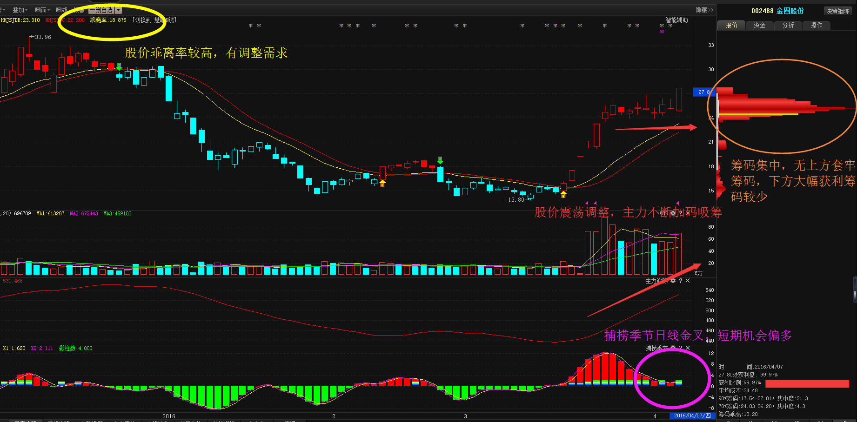Switch to the 资金 tab
This screenshot has height=422, width=857.
point(760,25)
